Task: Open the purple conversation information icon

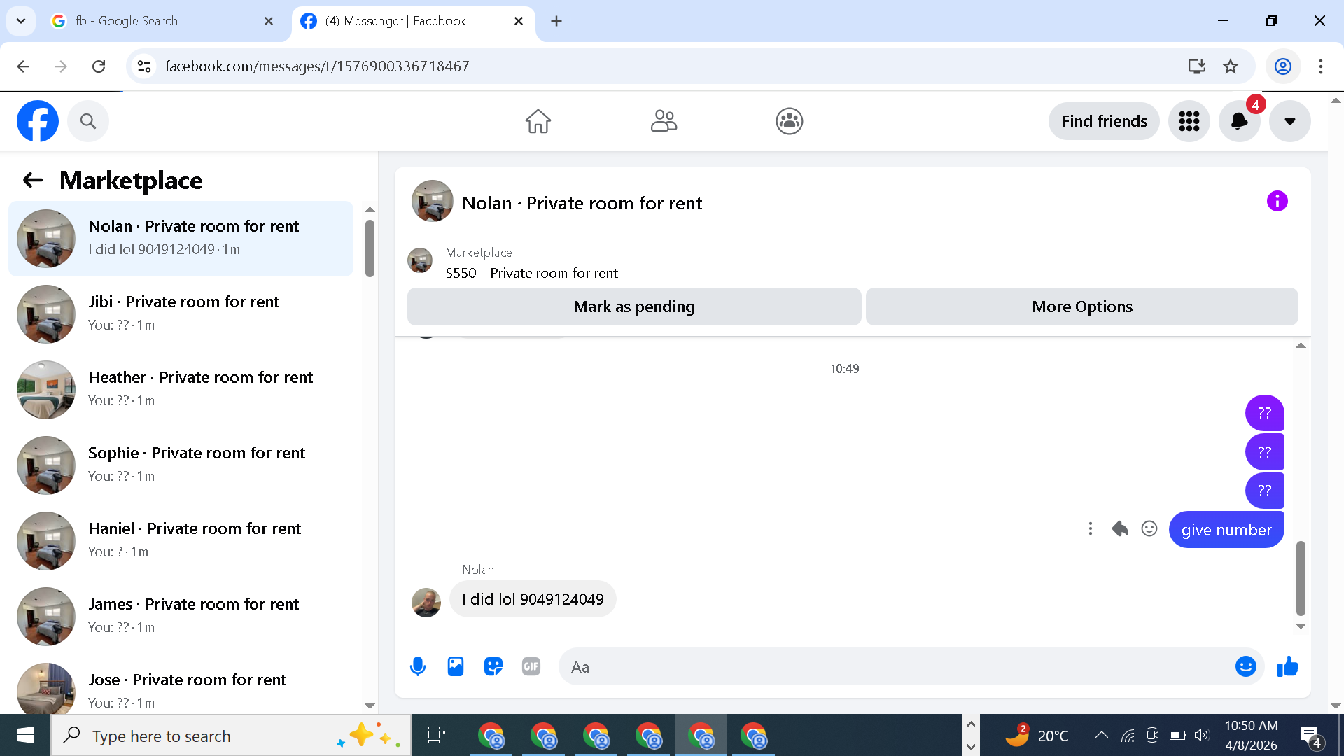Action: (1277, 202)
